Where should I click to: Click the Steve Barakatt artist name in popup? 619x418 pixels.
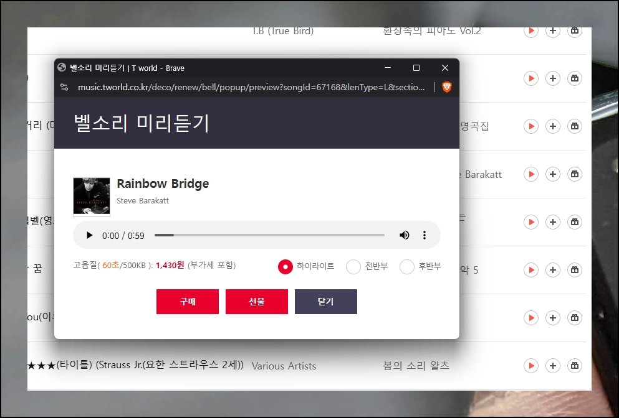point(143,200)
